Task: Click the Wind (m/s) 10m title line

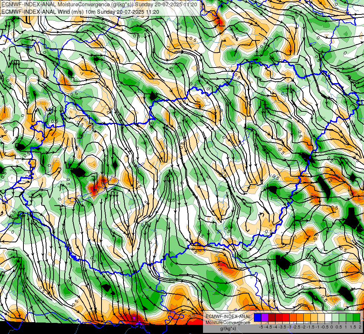Action: tap(80, 12)
